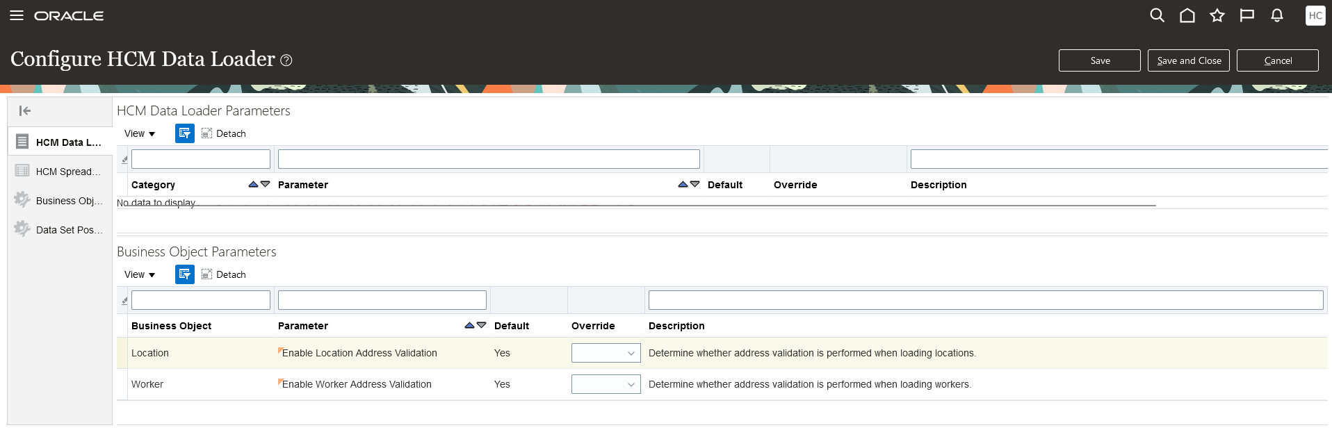Collapse the side panel with arrow icon
The height and width of the screenshot is (430, 1332).
[x=25, y=110]
